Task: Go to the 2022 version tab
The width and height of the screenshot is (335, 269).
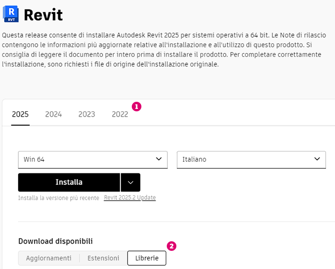Action: click(x=120, y=114)
